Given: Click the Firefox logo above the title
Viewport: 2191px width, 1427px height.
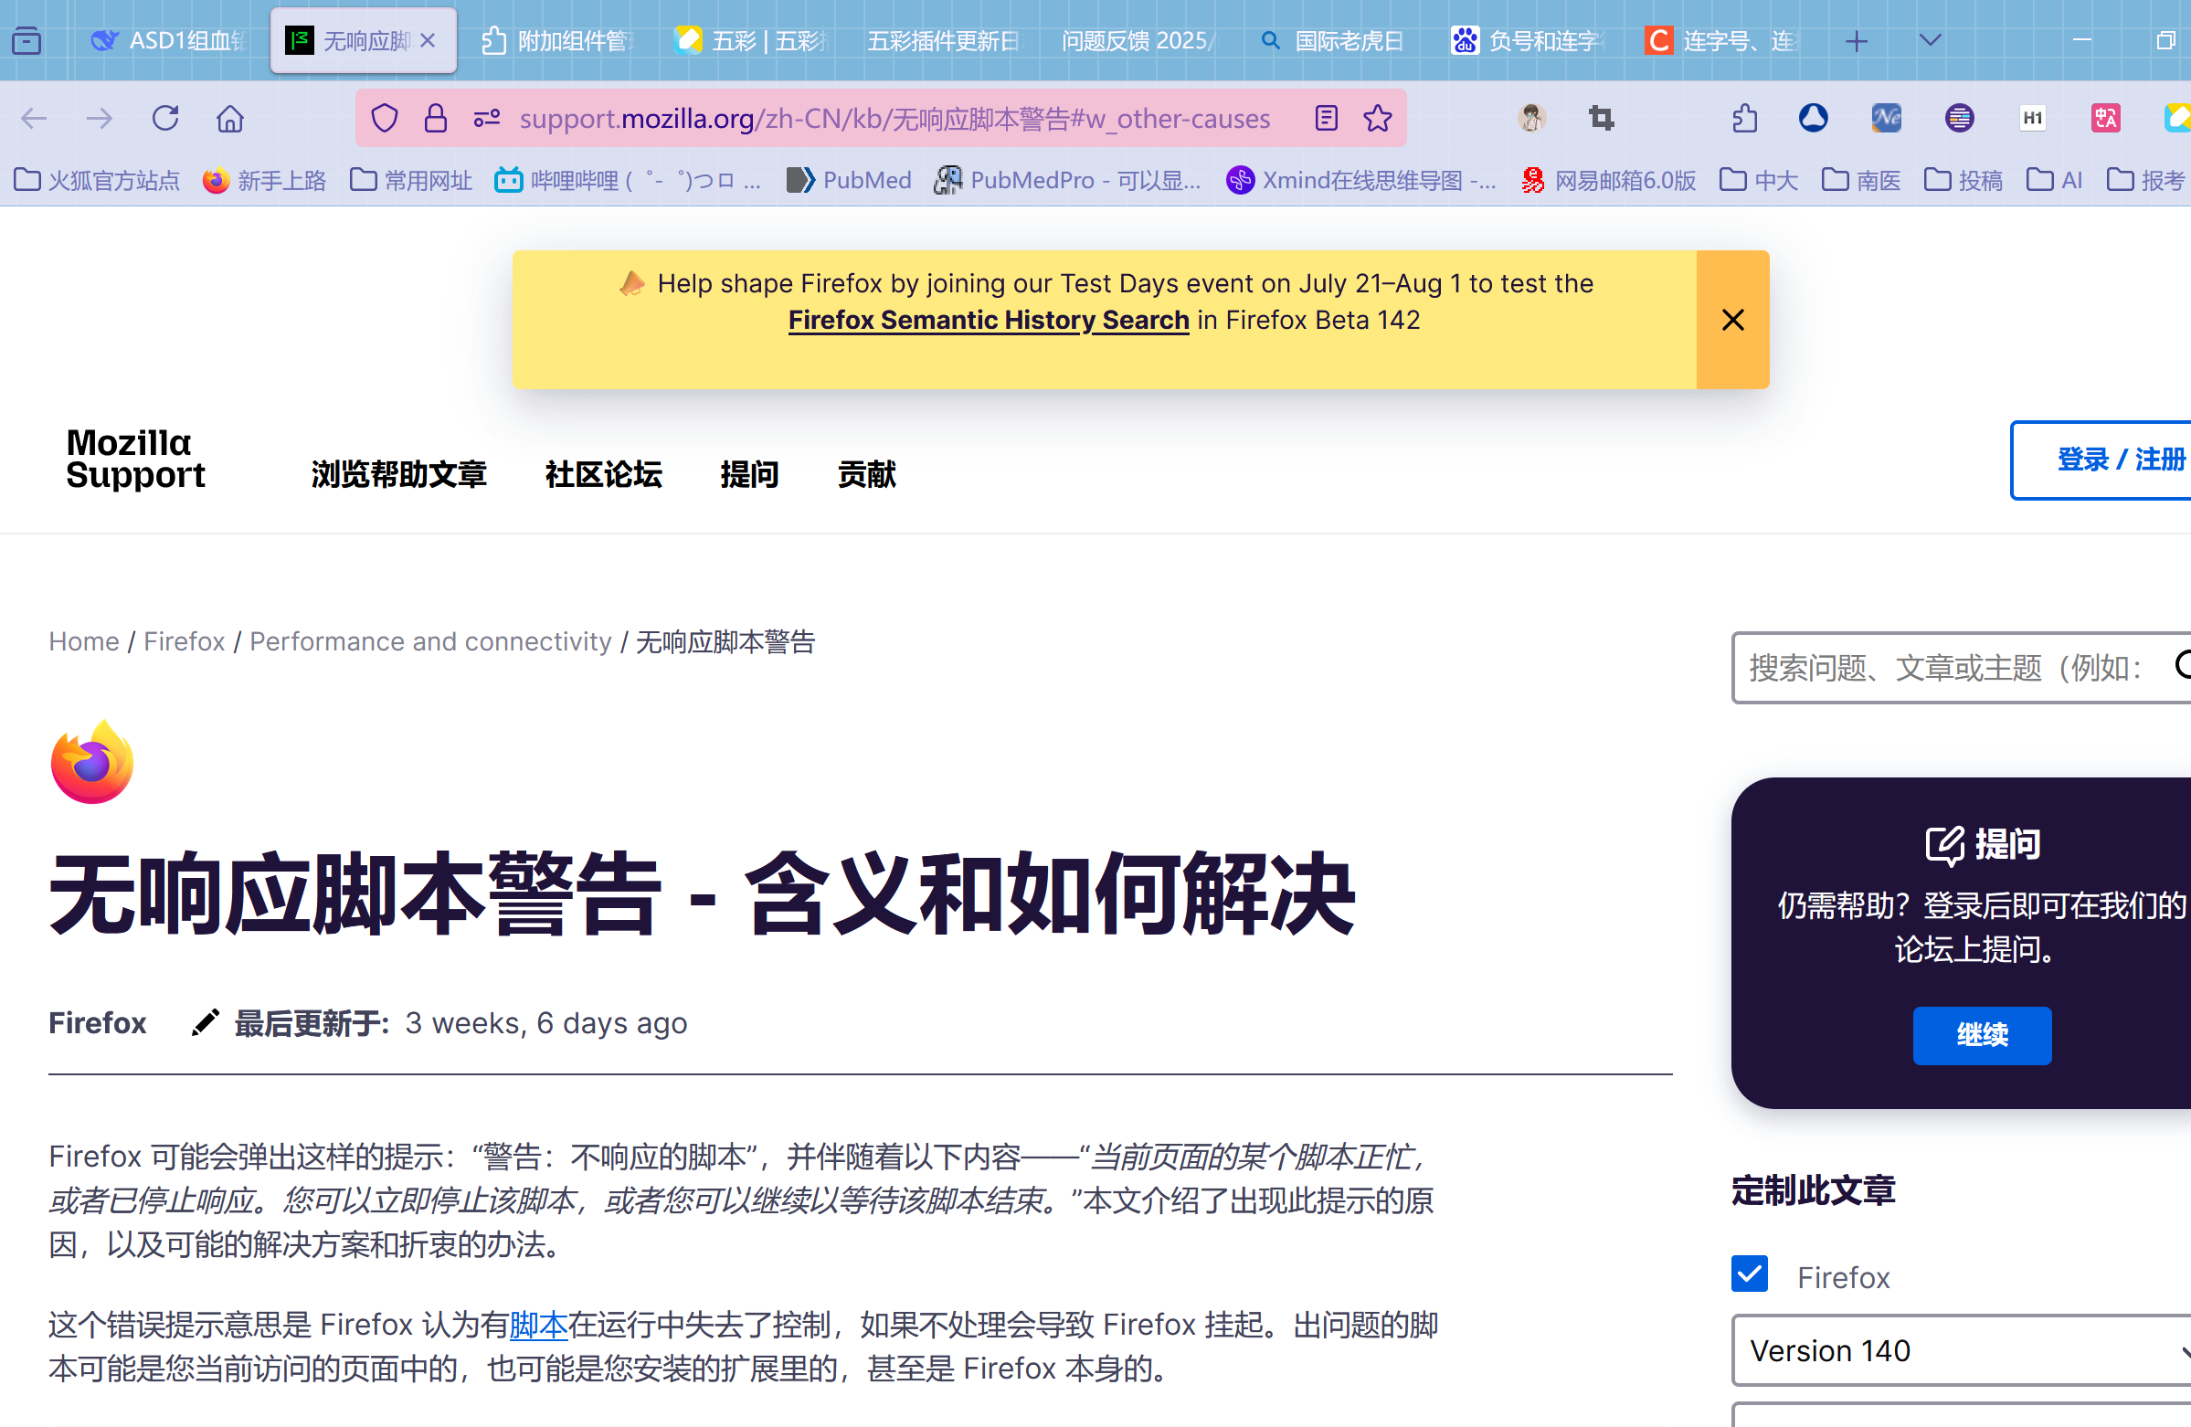Looking at the screenshot, I should click(x=92, y=761).
